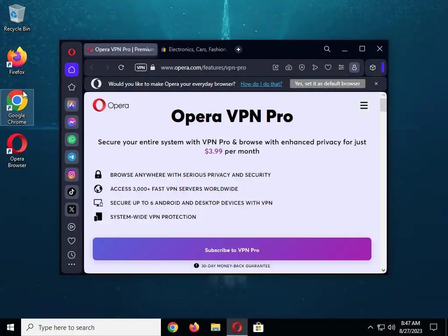Click the taskbar search box

pos(91,327)
